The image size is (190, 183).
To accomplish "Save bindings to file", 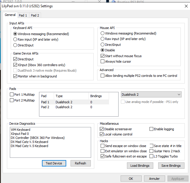I will [171, 166].
